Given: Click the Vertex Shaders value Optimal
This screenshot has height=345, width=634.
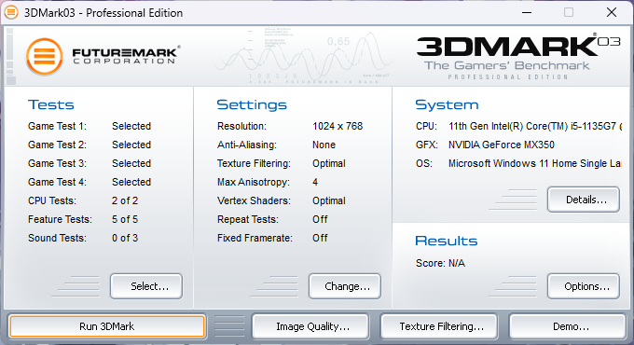Looking at the screenshot, I should 329,200.
